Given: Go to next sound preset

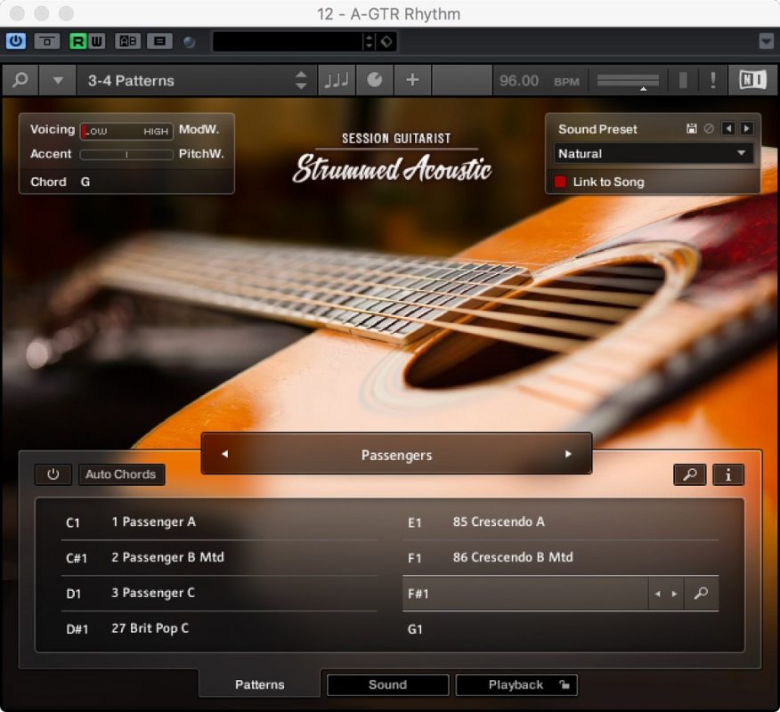Looking at the screenshot, I should point(746,129).
